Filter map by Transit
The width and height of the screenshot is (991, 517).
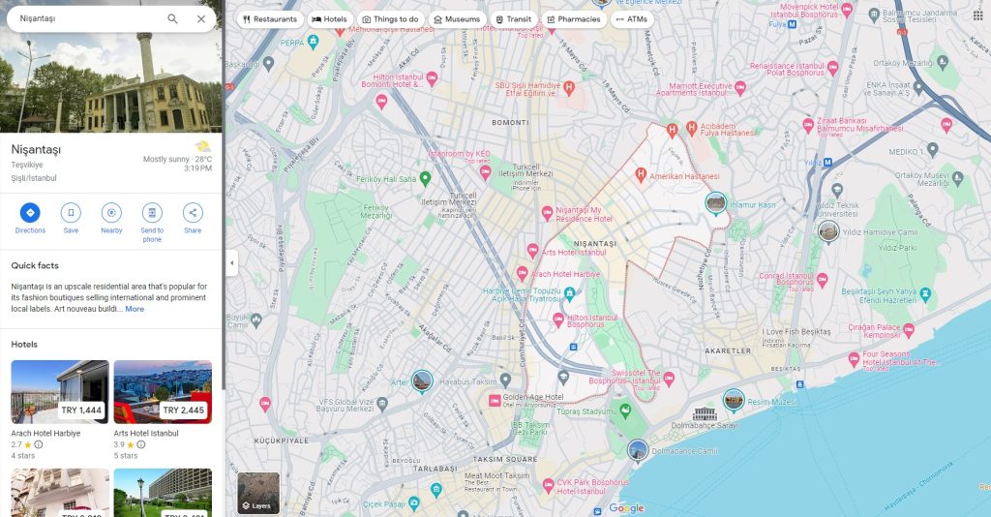[513, 19]
